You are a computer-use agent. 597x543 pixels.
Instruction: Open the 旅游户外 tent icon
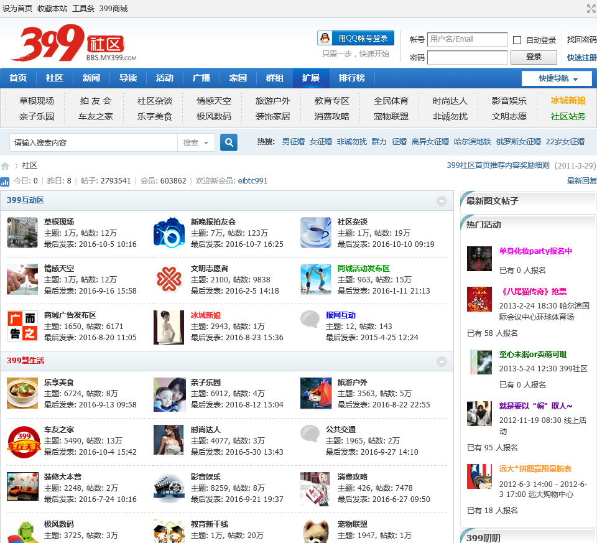tap(316, 393)
